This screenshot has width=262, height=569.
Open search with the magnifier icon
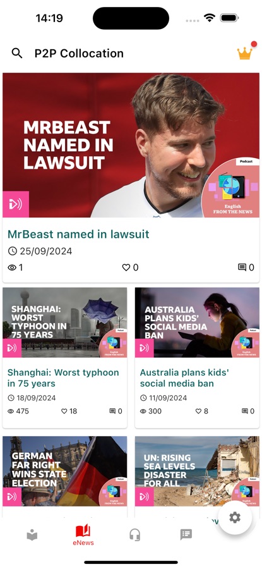coord(16,53)
